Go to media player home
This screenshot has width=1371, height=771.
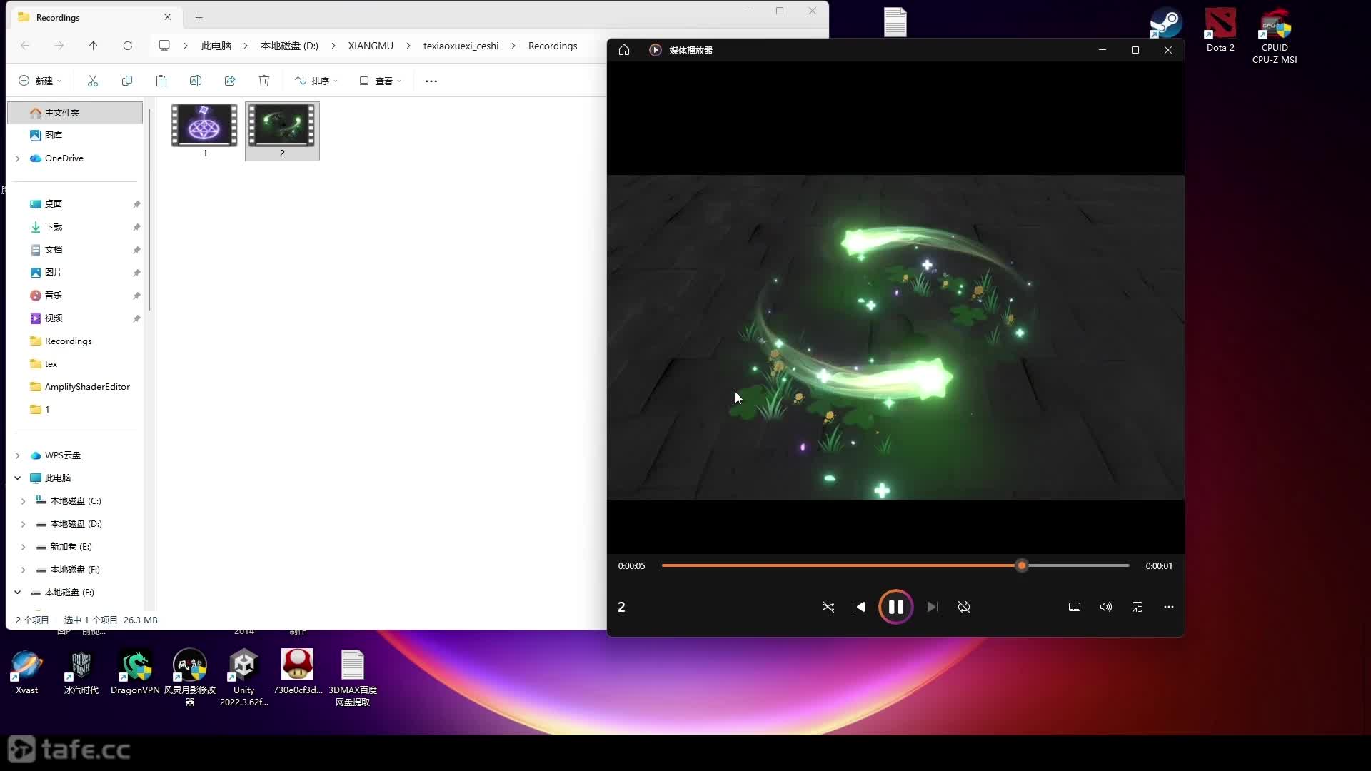624,50
